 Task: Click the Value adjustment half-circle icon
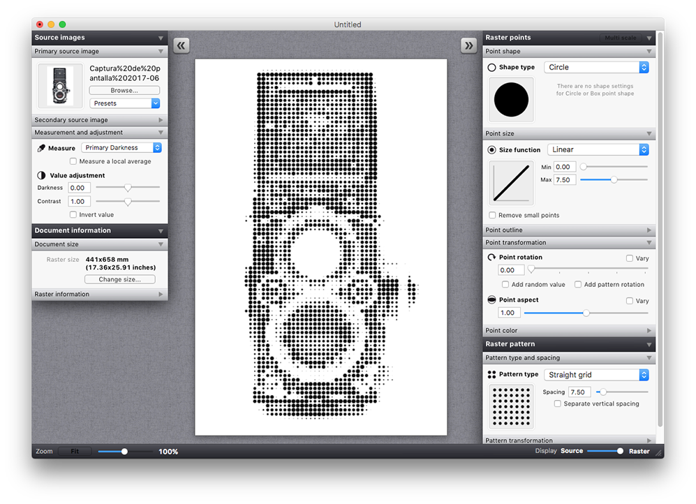(41, 175)
